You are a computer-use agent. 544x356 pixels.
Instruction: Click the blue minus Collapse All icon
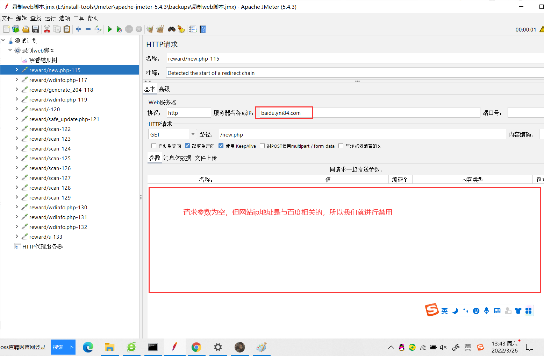[88, 29]
